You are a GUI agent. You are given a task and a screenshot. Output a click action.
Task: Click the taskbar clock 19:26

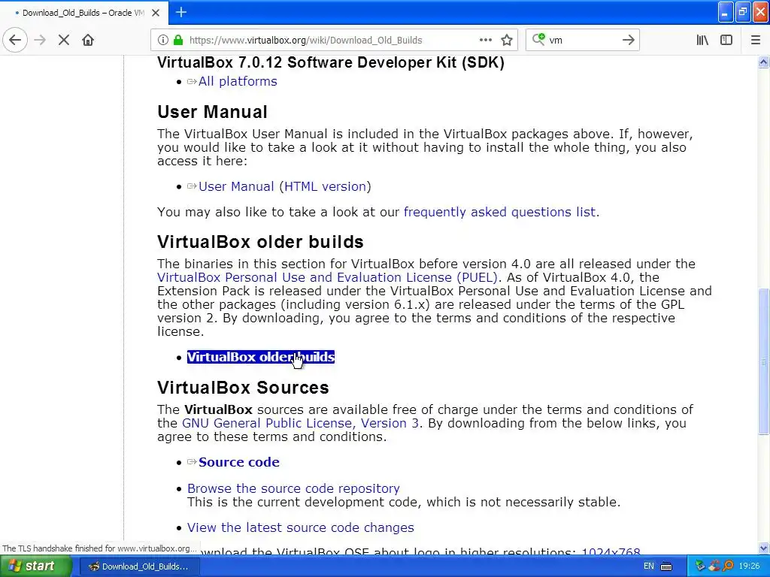(x=749, y=566)
